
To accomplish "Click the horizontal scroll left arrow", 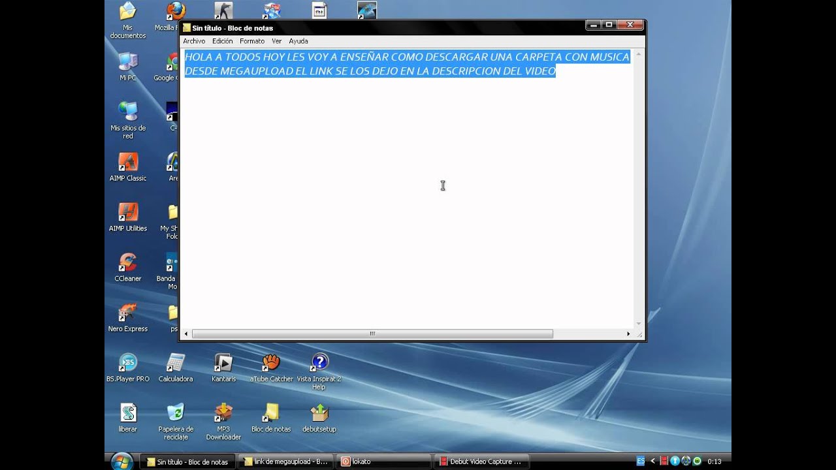I will point(185,334).
